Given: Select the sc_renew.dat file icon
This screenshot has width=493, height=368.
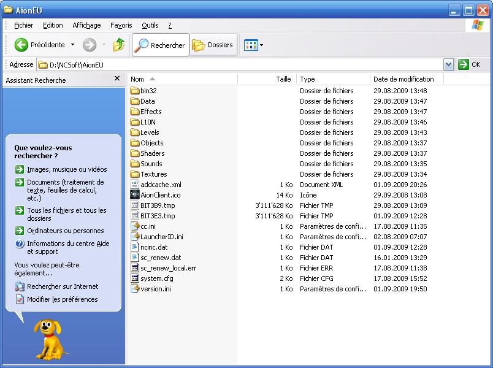Looking at the screenshot, I should click(135, 257).
